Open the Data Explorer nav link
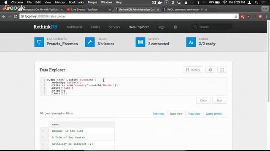 [139, 27]
